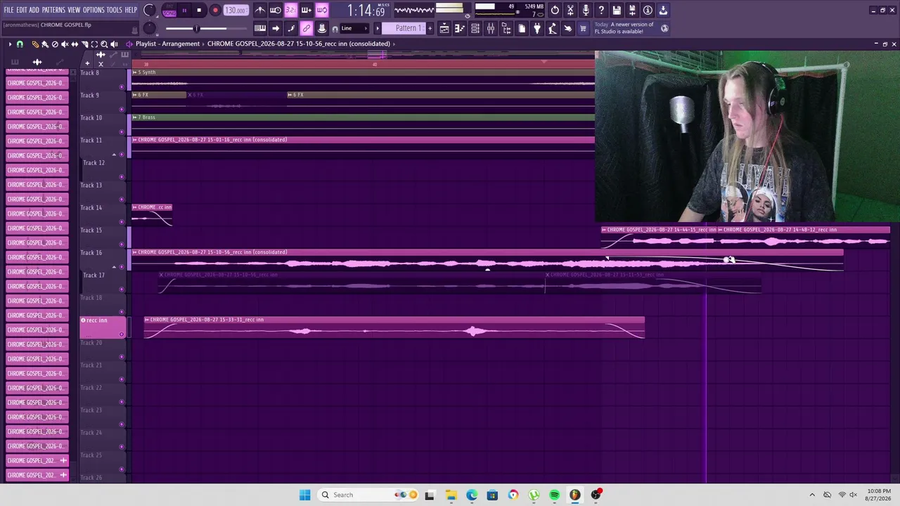This screenshot has height=506, width=900.
Task: Select the recc inn track header
Action: [x=103, y=326]
